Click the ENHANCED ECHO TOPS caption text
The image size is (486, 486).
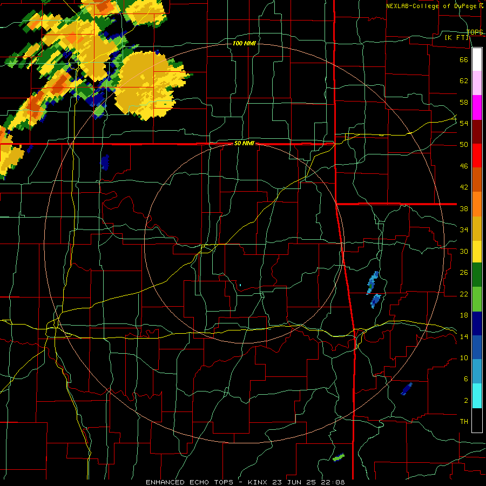pos(189,482)
